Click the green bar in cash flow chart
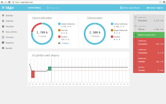The height and width of the screenshot is (104, 166). (50, 69)
